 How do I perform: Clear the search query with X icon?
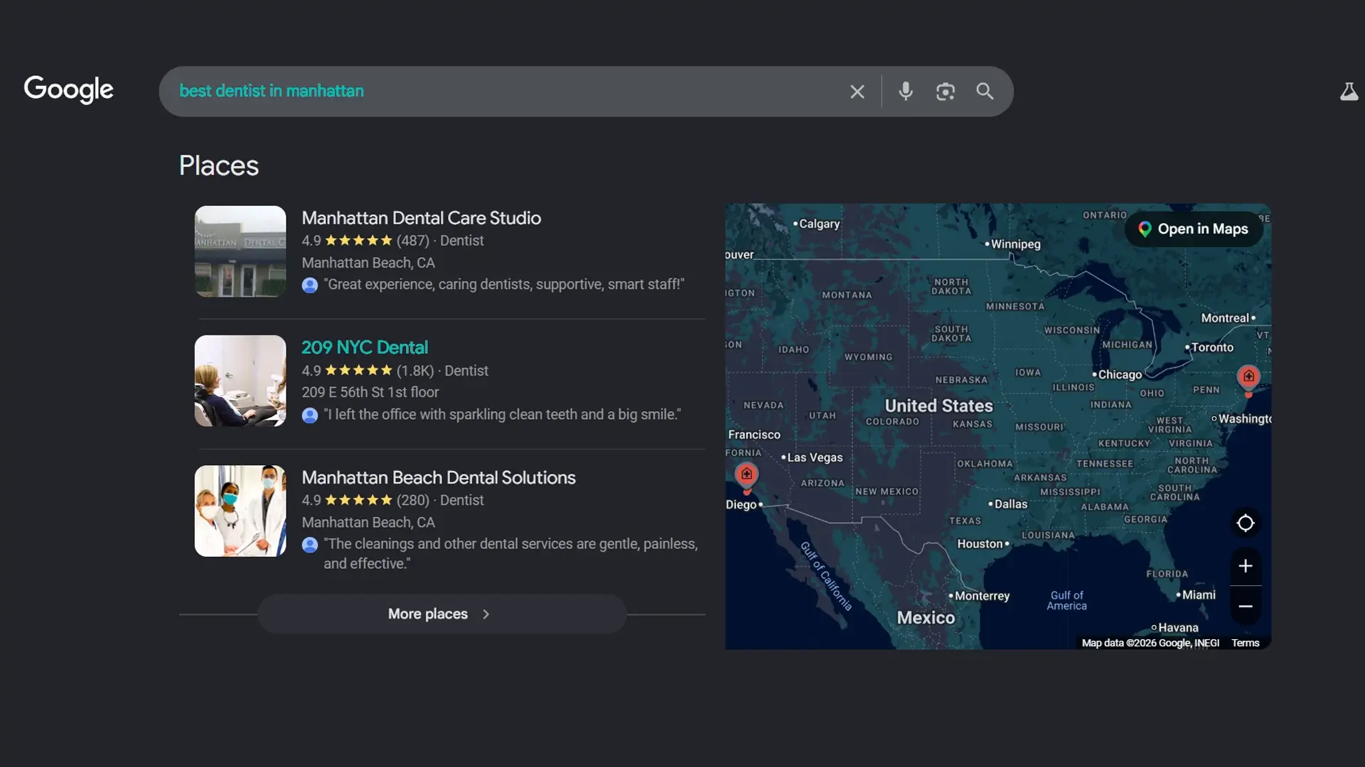point(857,92)
